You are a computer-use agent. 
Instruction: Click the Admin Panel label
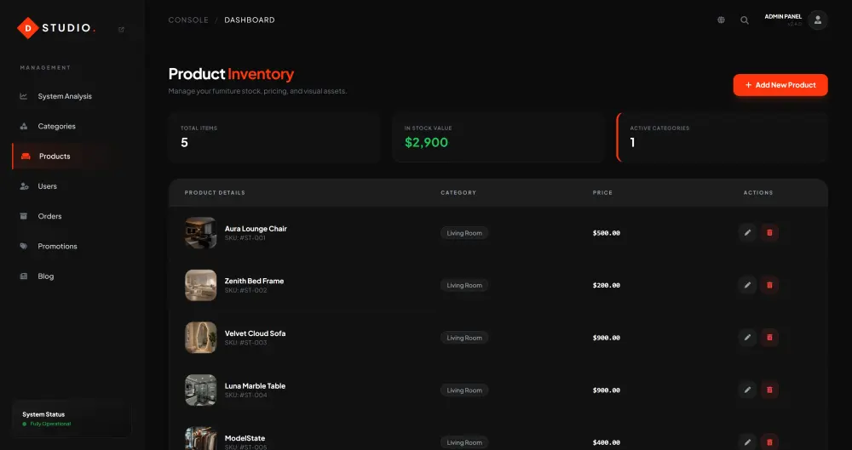coord(783,17)
